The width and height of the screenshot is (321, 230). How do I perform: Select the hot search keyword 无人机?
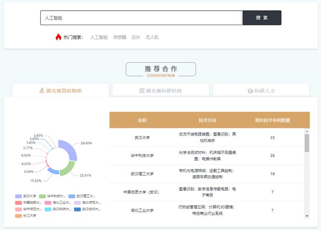coord(152,37)
